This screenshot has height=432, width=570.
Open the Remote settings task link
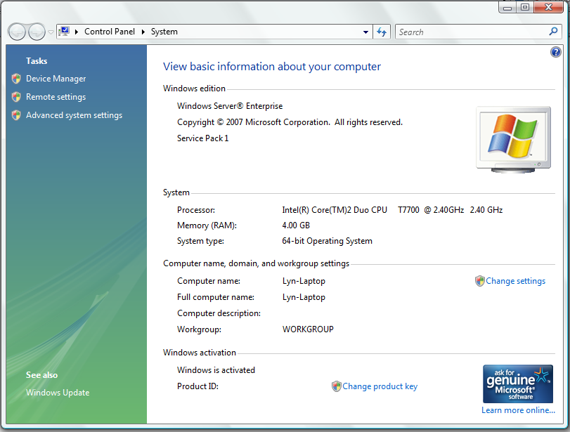pos(56,97)
